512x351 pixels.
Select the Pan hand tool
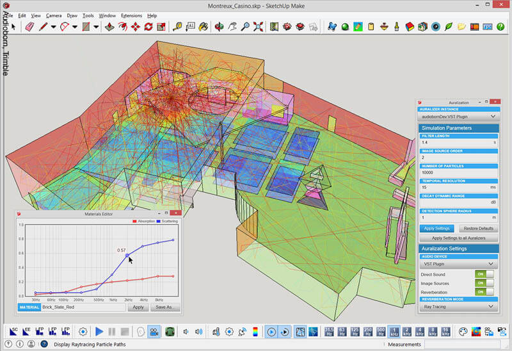(x=232, y=27)
